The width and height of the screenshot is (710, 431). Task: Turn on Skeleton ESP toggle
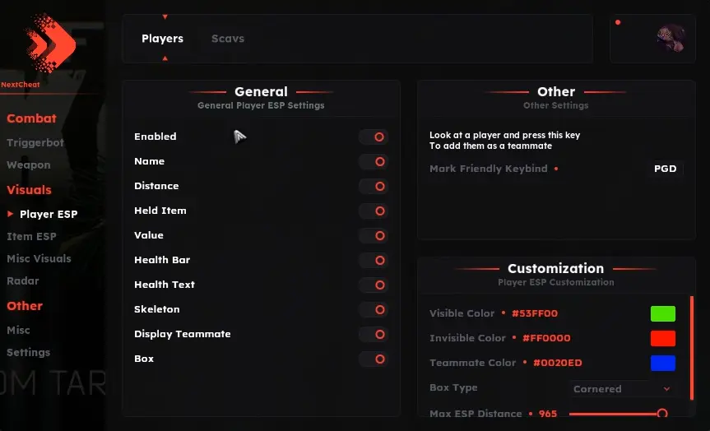click(374, 310)
